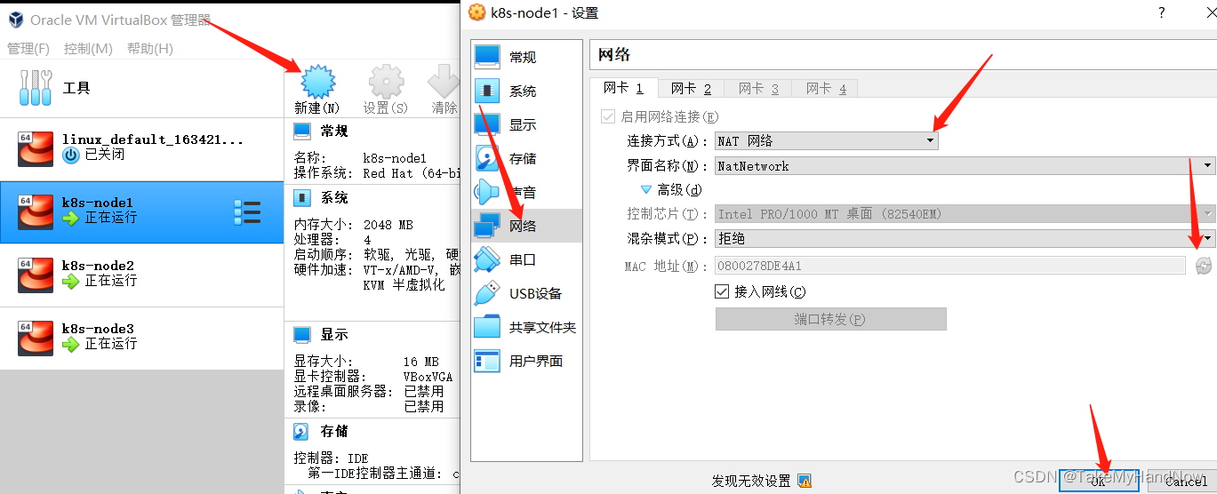Open 用户界面 settings category

[526, 361]
